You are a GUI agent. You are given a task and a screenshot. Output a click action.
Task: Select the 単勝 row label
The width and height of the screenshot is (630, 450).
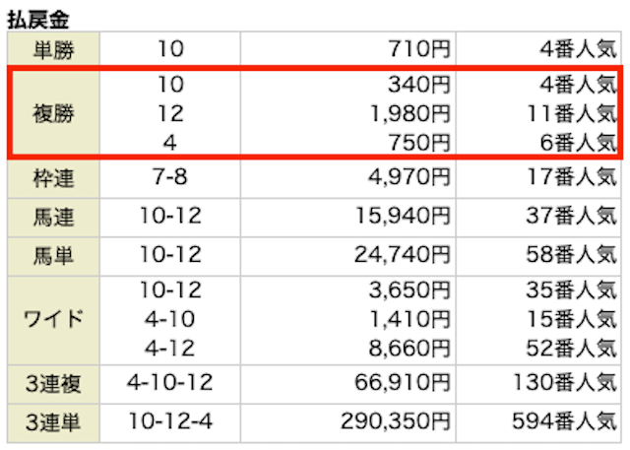pos(53,49)
